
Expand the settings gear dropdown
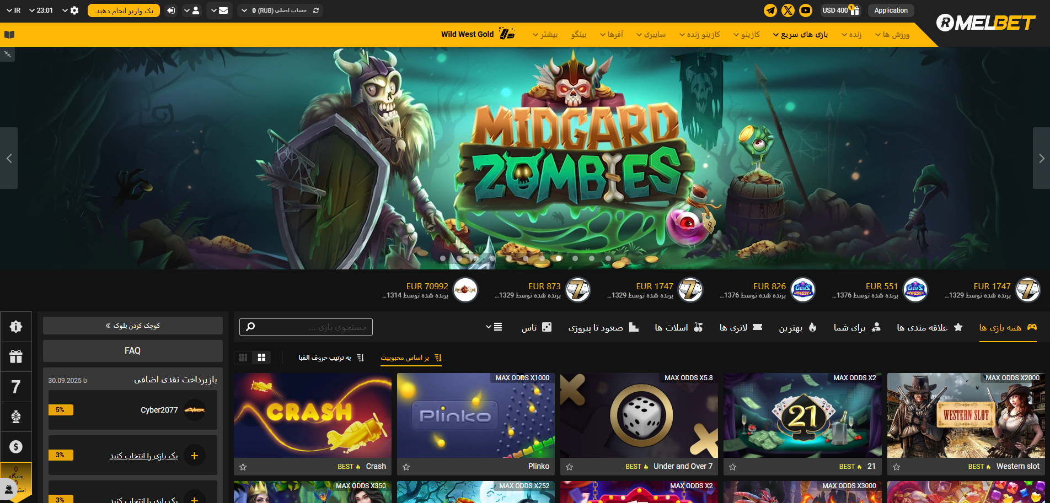click(x=71, y=10)
